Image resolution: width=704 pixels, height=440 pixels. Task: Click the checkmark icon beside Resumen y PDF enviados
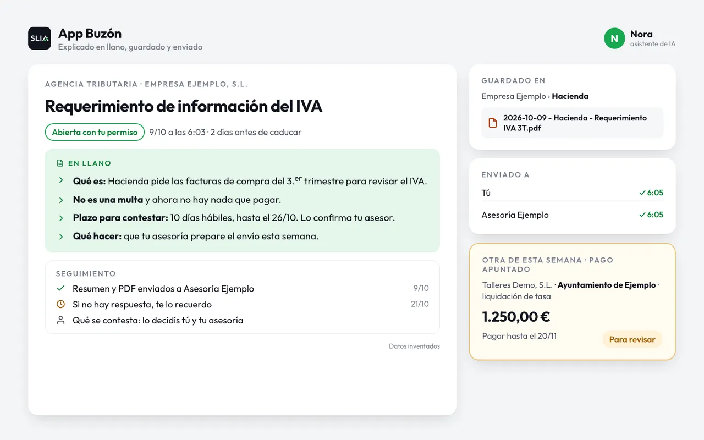coord(61,288)
